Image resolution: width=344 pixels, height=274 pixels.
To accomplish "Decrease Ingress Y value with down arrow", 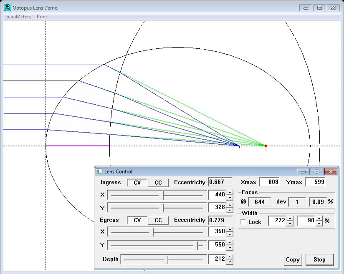I will [230, 210].
